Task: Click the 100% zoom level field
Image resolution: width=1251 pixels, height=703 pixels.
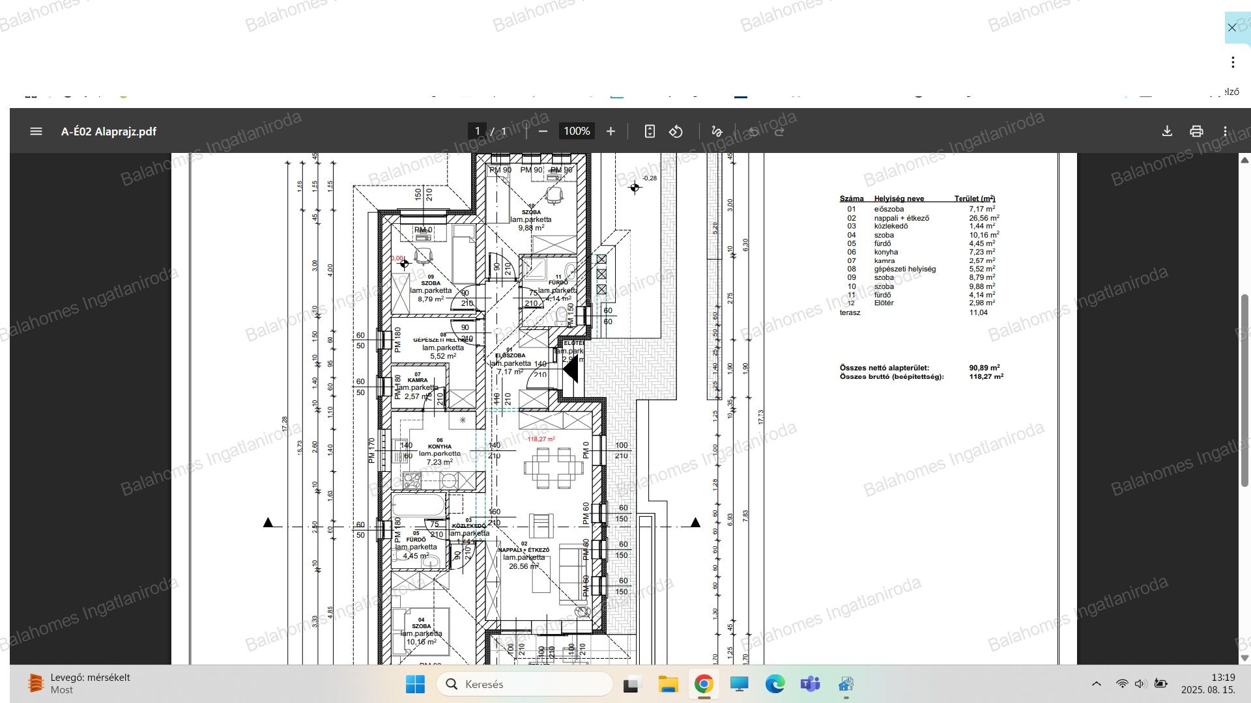Action: (x=577, y=131)
